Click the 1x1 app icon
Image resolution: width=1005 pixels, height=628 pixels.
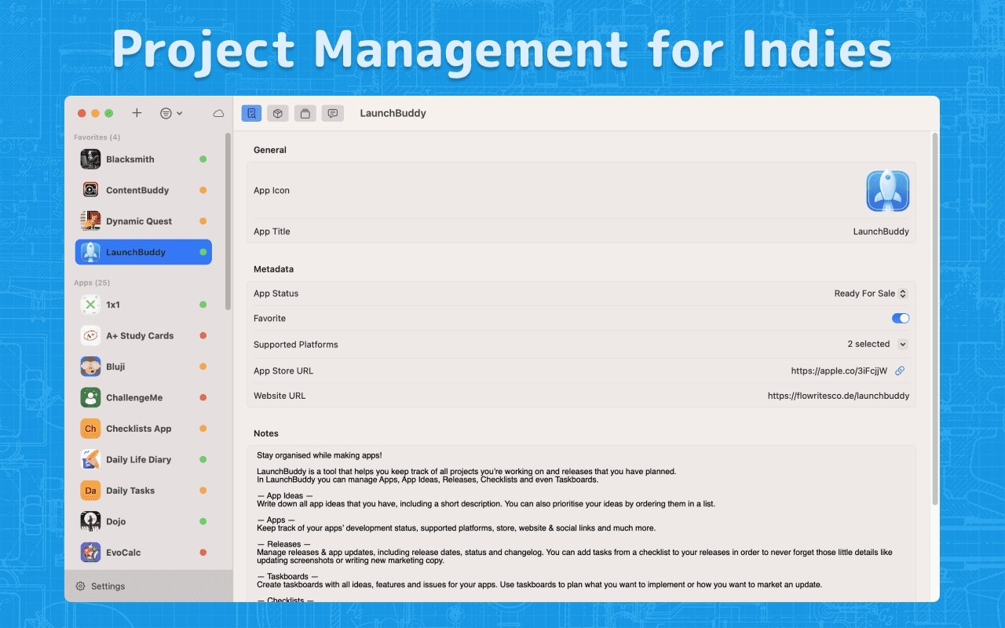point(90,305)
